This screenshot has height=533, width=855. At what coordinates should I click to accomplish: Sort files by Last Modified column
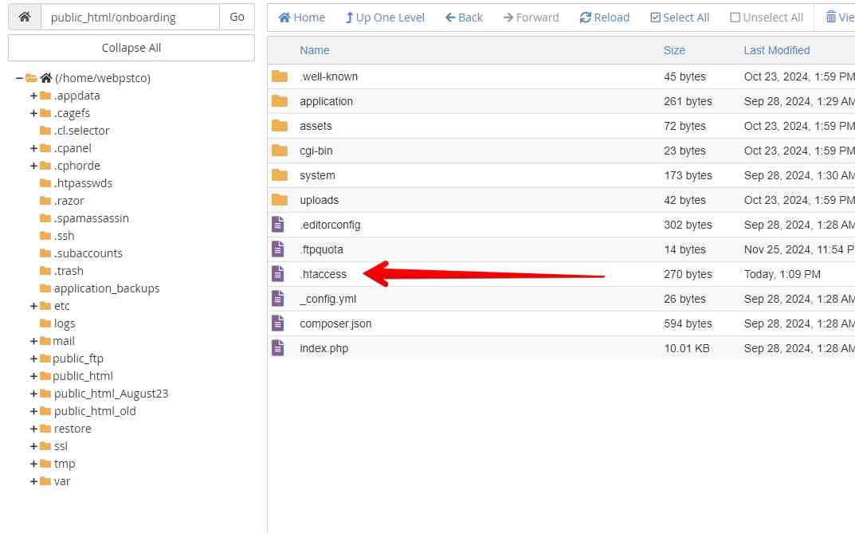(x=776, y=50)
